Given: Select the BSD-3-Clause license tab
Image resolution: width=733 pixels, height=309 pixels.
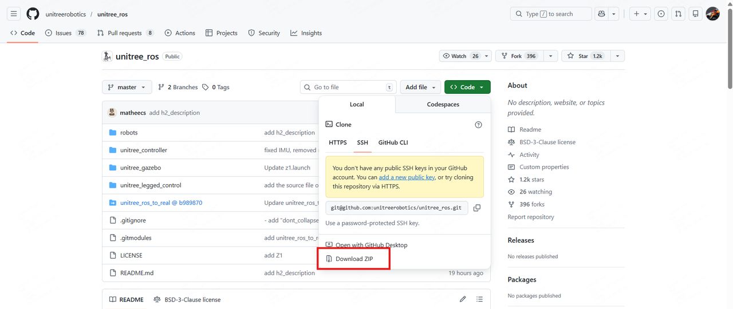Looking at the screenshot, I should pyautogui.click(x=187, y=299).
